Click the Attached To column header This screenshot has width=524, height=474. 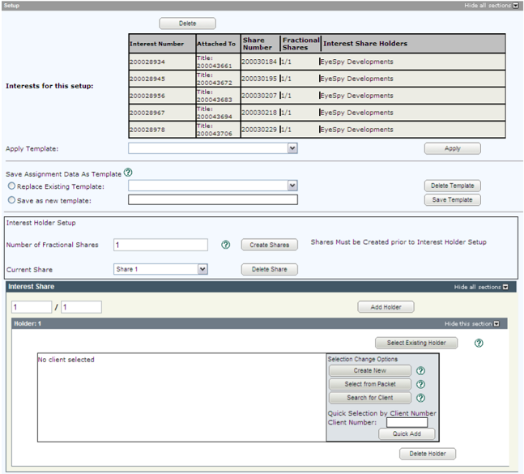point(216,44)
